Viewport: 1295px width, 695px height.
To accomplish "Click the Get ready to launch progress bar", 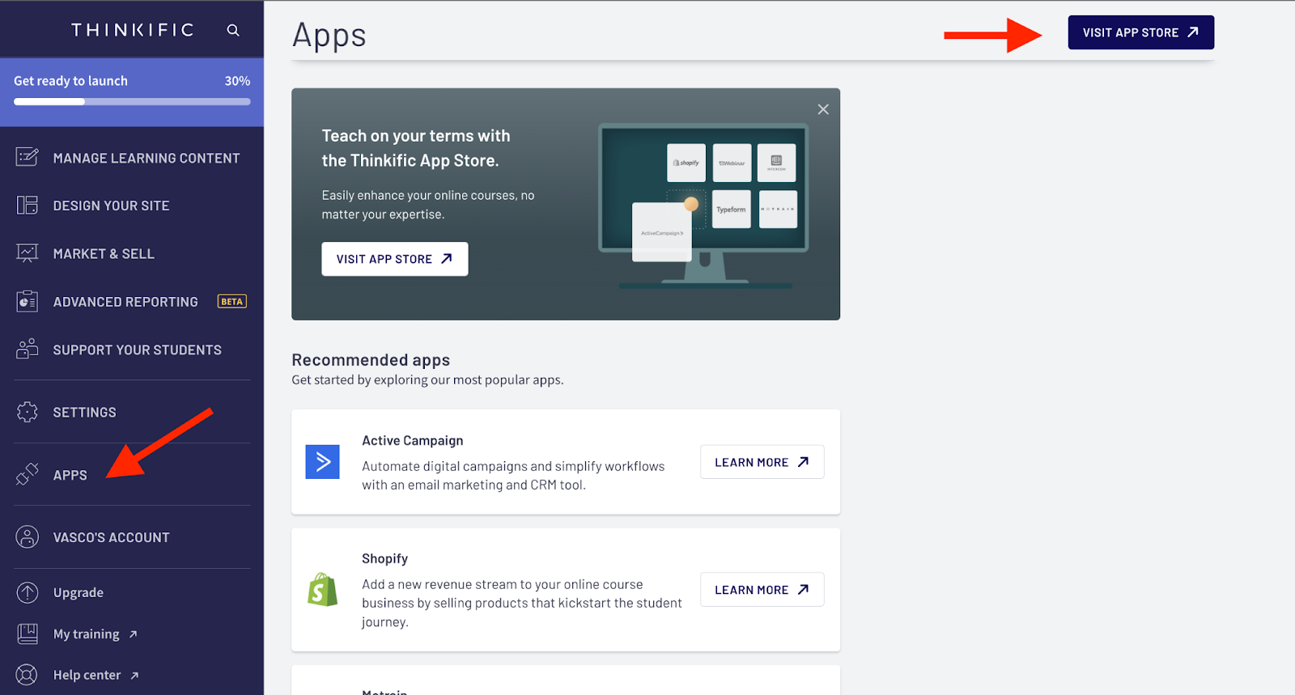I will pyautogui.click(x=132, y=102).
